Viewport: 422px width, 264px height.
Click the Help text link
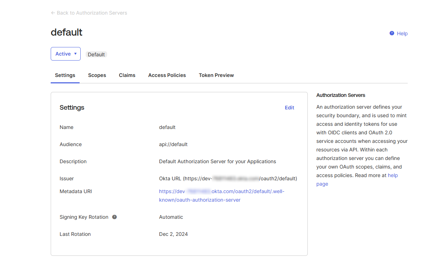[x=402, y=33]
